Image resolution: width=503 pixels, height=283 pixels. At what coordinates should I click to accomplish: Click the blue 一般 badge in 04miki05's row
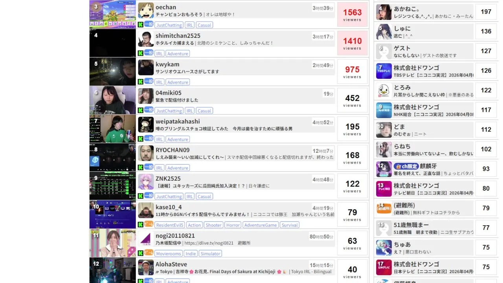point(149,110)
